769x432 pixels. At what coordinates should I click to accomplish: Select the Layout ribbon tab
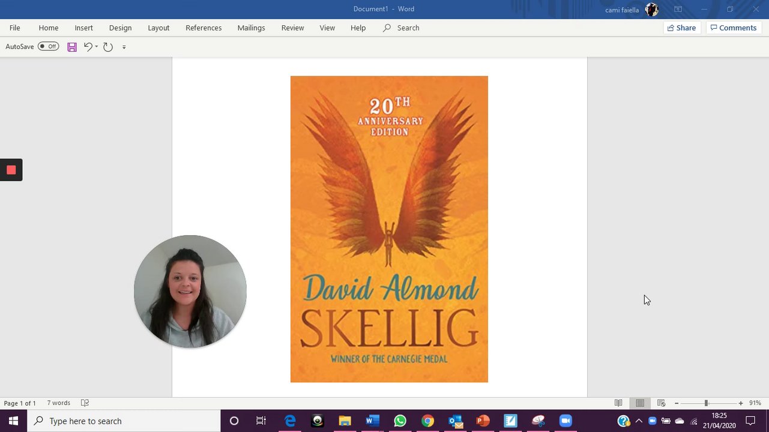click(x=158, y=28)
